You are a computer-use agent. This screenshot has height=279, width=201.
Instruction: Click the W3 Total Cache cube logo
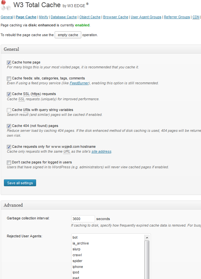click(5, 5)
